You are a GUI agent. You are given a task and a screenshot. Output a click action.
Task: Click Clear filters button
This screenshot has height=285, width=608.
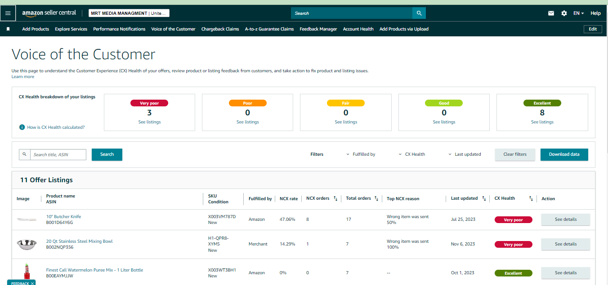point(515,154)
